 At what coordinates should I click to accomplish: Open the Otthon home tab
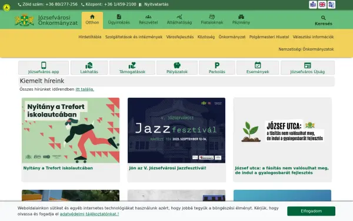pos(92,20)
